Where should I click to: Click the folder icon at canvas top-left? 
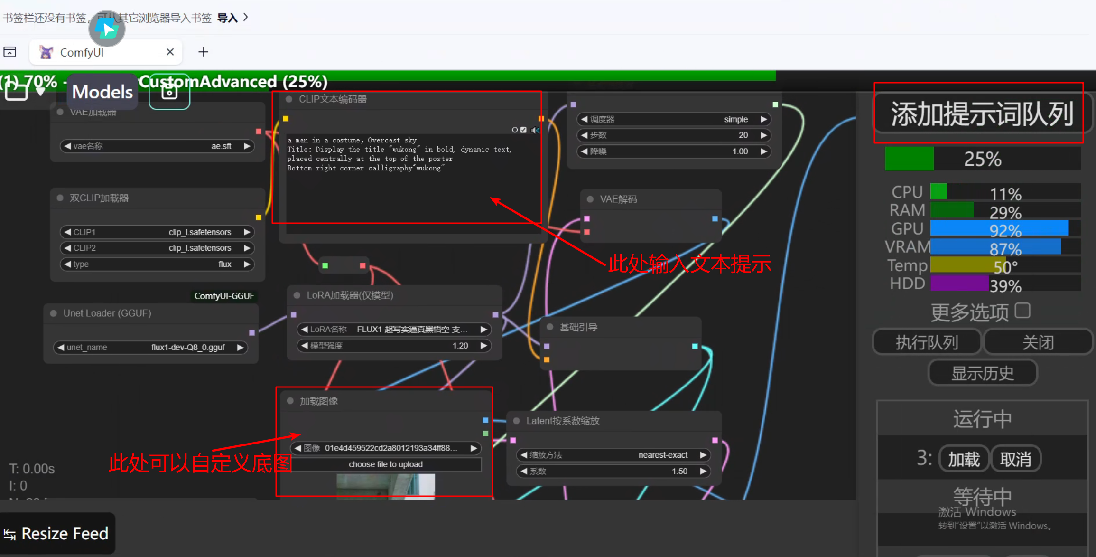[x=16, y=91]
